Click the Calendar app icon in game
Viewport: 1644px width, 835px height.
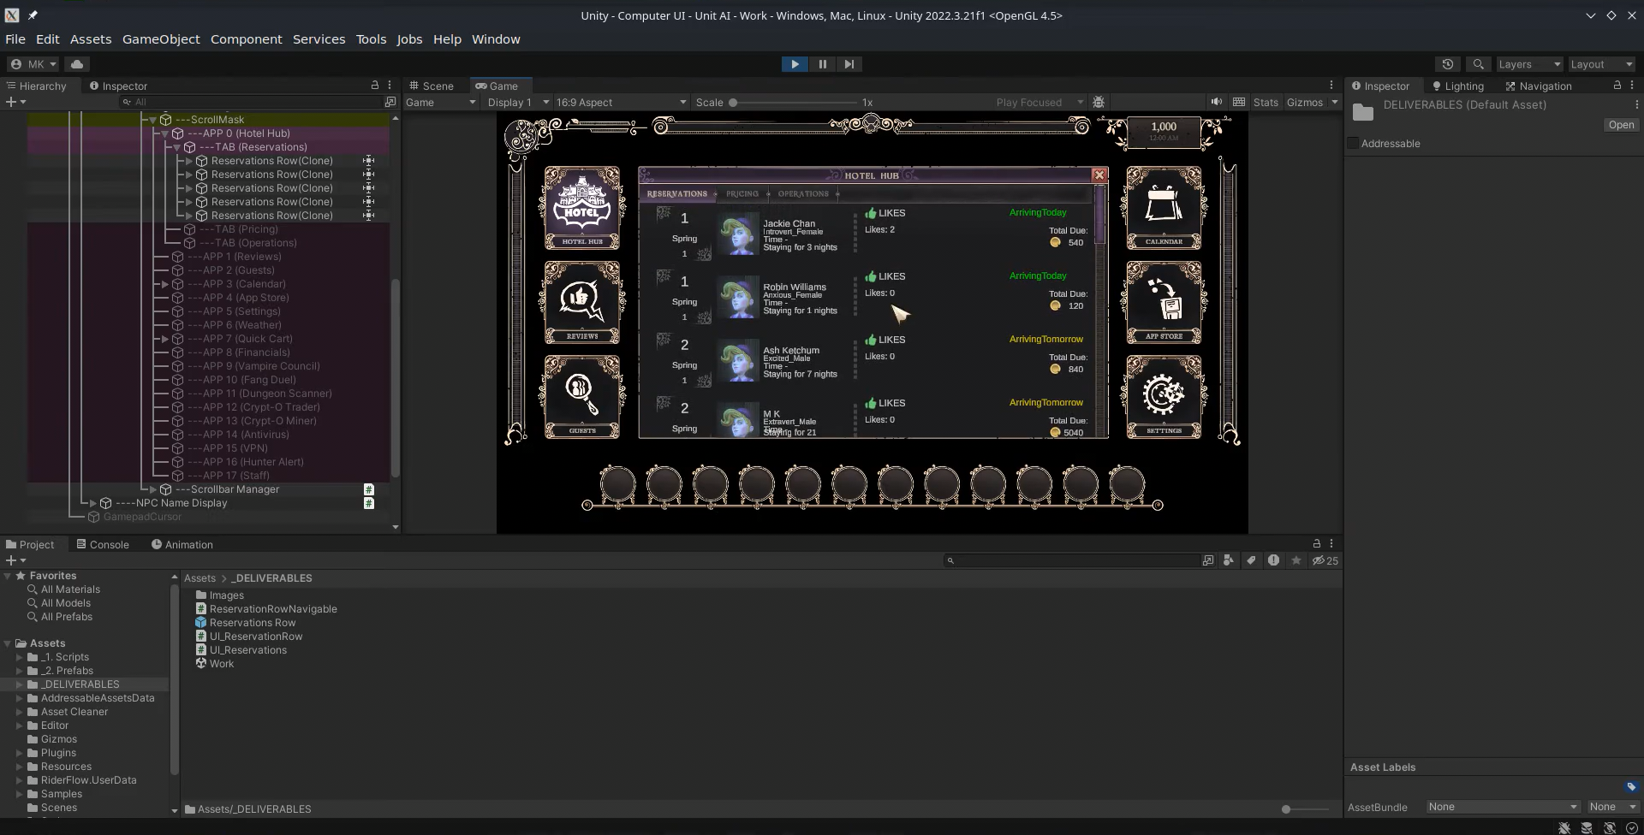1164,208
